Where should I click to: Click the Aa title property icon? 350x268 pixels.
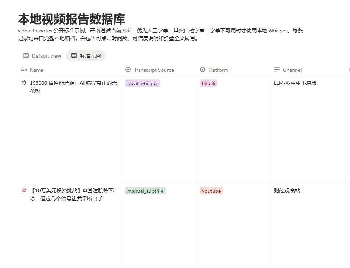(24, 70)
